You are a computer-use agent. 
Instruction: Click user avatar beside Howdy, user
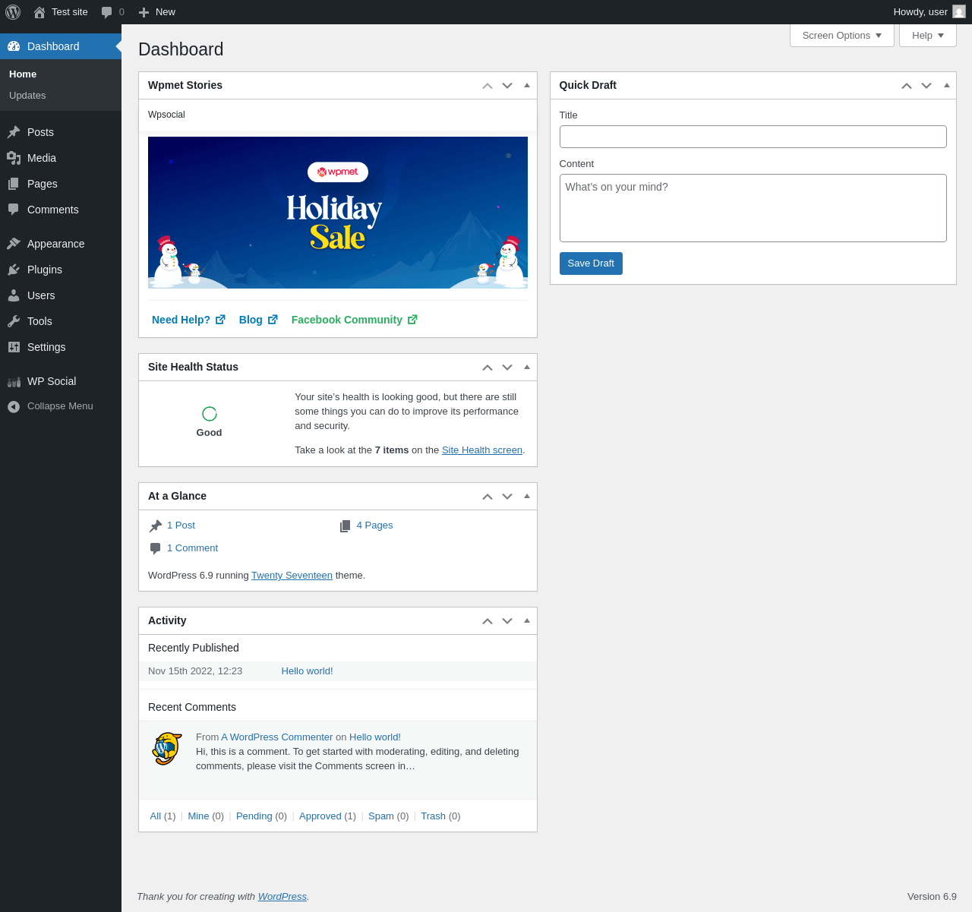[959, 12]
